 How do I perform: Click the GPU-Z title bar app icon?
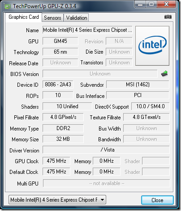[x=8, y=7]
